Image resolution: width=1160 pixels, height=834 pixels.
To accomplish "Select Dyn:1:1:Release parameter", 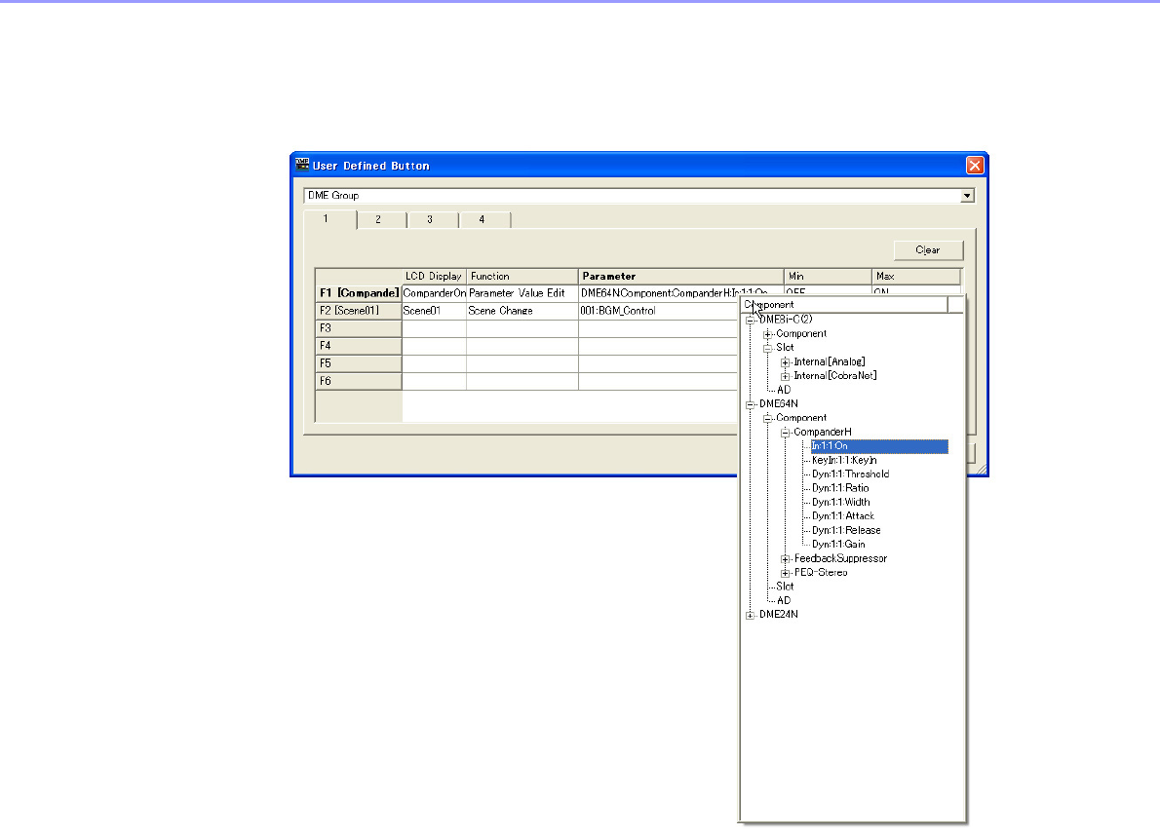I will point(846,530).
